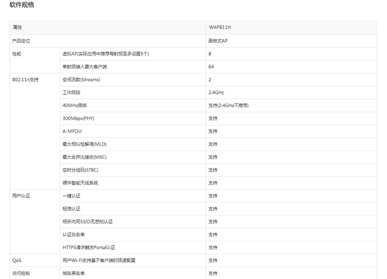The height and width of the screenshot is (279, 387).
Task: Select the 产品定位 row label
Action: 108,41
